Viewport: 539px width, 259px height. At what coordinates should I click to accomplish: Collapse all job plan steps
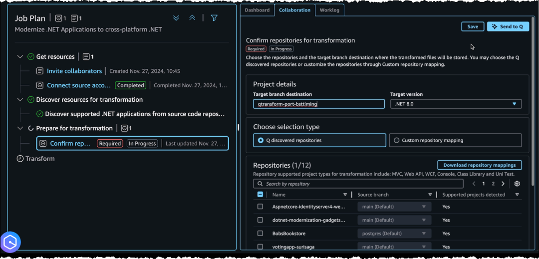pyautogui.click(x=192, y=18)
